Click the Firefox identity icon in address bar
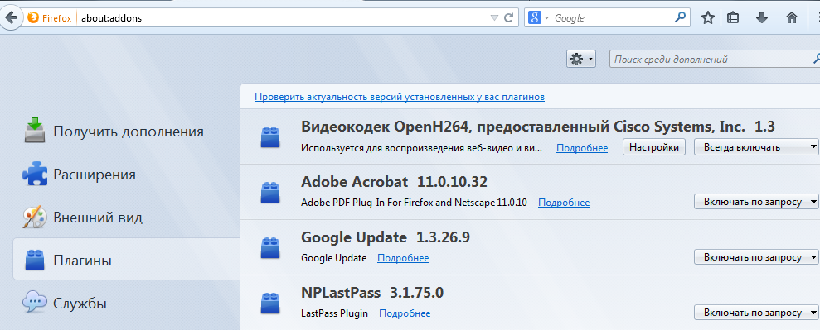This screenshot has width=820, height=330. click(33, 17)
